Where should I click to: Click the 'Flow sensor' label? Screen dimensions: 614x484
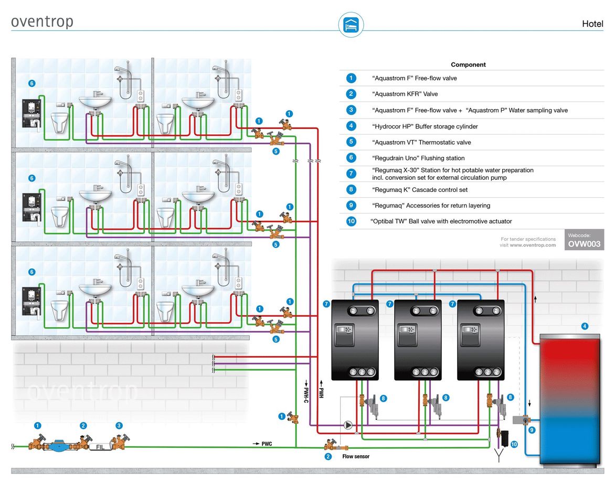356,456
